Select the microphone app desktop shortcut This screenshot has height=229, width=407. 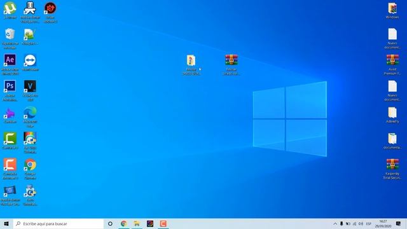coord(30,12)
